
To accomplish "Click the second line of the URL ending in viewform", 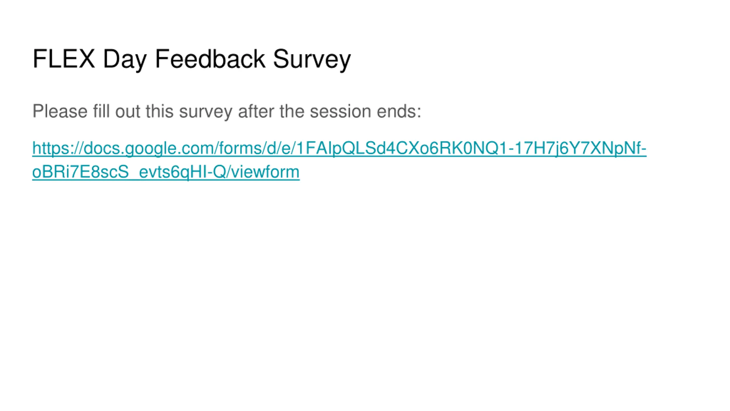I will click(166, 172).
